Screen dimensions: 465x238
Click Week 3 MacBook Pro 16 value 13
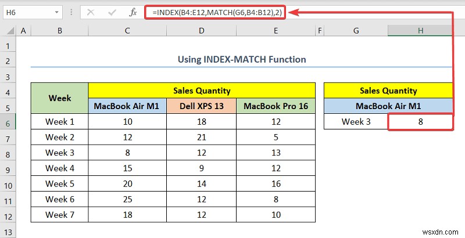[x=276, y=153]
